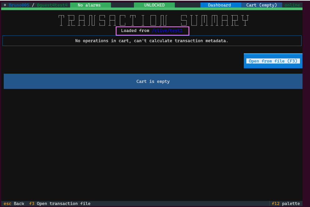310x207 pixels.
Task: Toggle the UNLOCKED wallet status
Action: pos(154,5)
